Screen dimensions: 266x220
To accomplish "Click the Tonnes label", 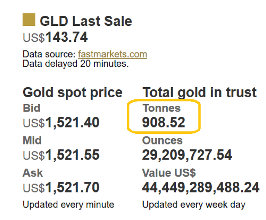I will coord(161,108).
